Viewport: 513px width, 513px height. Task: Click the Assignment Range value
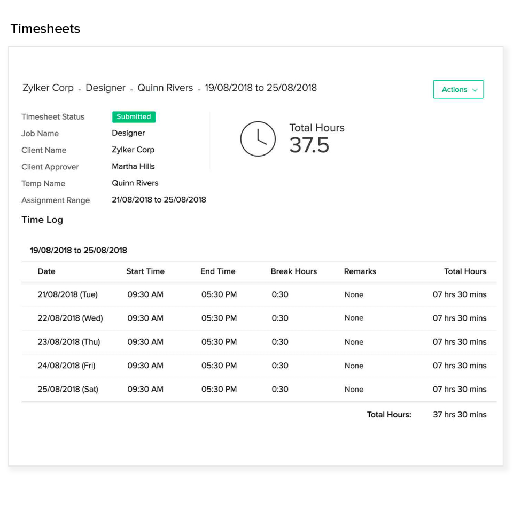coord(159,199)
